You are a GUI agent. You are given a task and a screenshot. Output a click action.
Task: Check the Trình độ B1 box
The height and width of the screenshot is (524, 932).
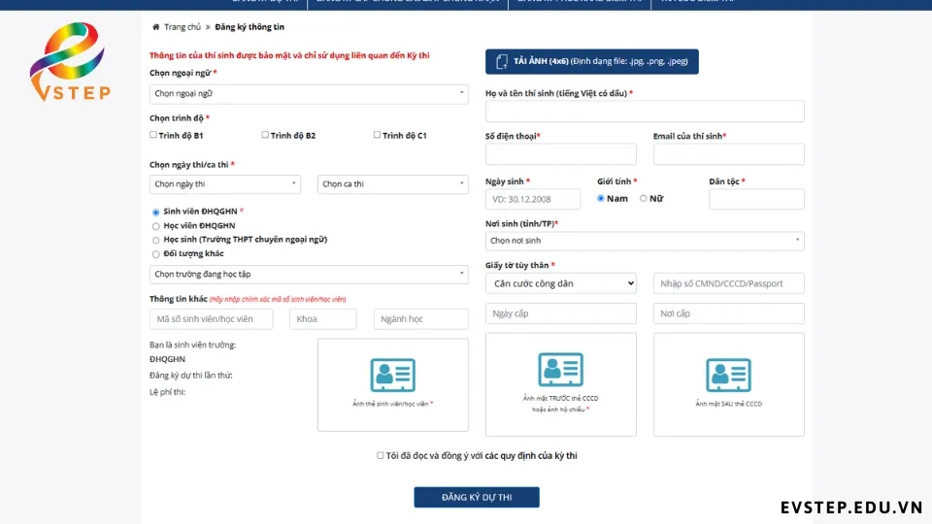click(x=153, y=135)
